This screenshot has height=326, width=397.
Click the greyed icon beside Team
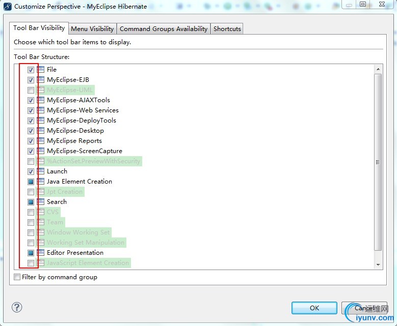[x=40, y=222]
